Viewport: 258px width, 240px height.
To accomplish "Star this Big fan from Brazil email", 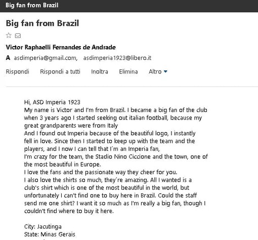I will tap(9, 35).
